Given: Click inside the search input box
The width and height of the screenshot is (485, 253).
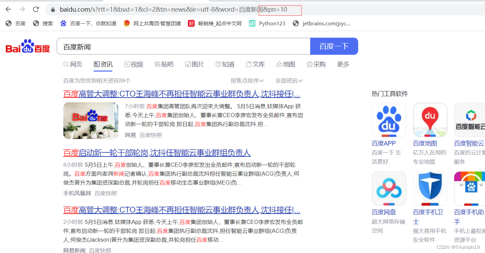Looking at the screenshot, I should tap(171, 46).
